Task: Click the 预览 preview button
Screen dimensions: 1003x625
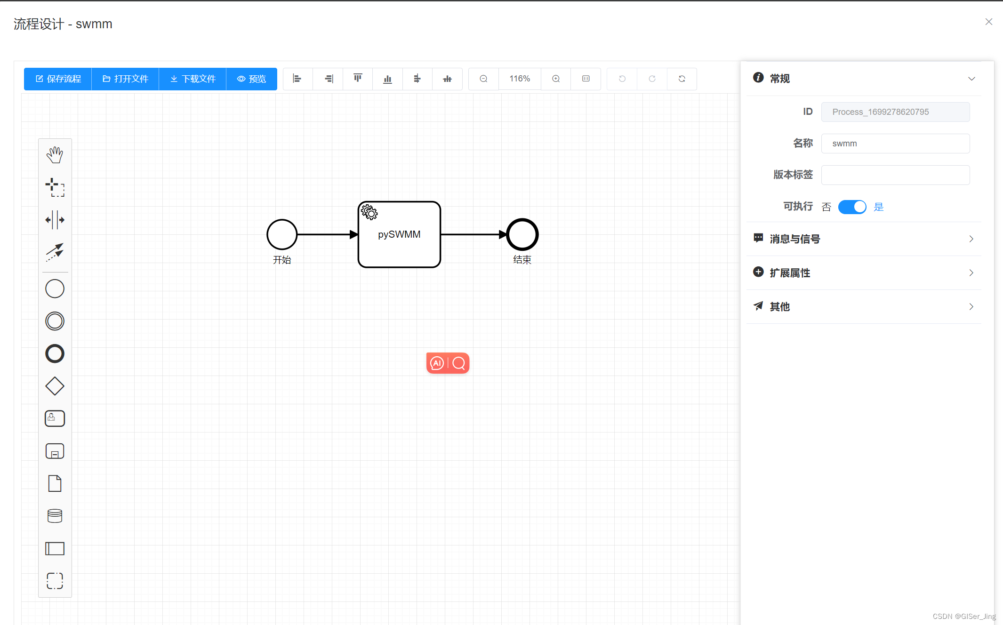Action: tap(251, 79)
